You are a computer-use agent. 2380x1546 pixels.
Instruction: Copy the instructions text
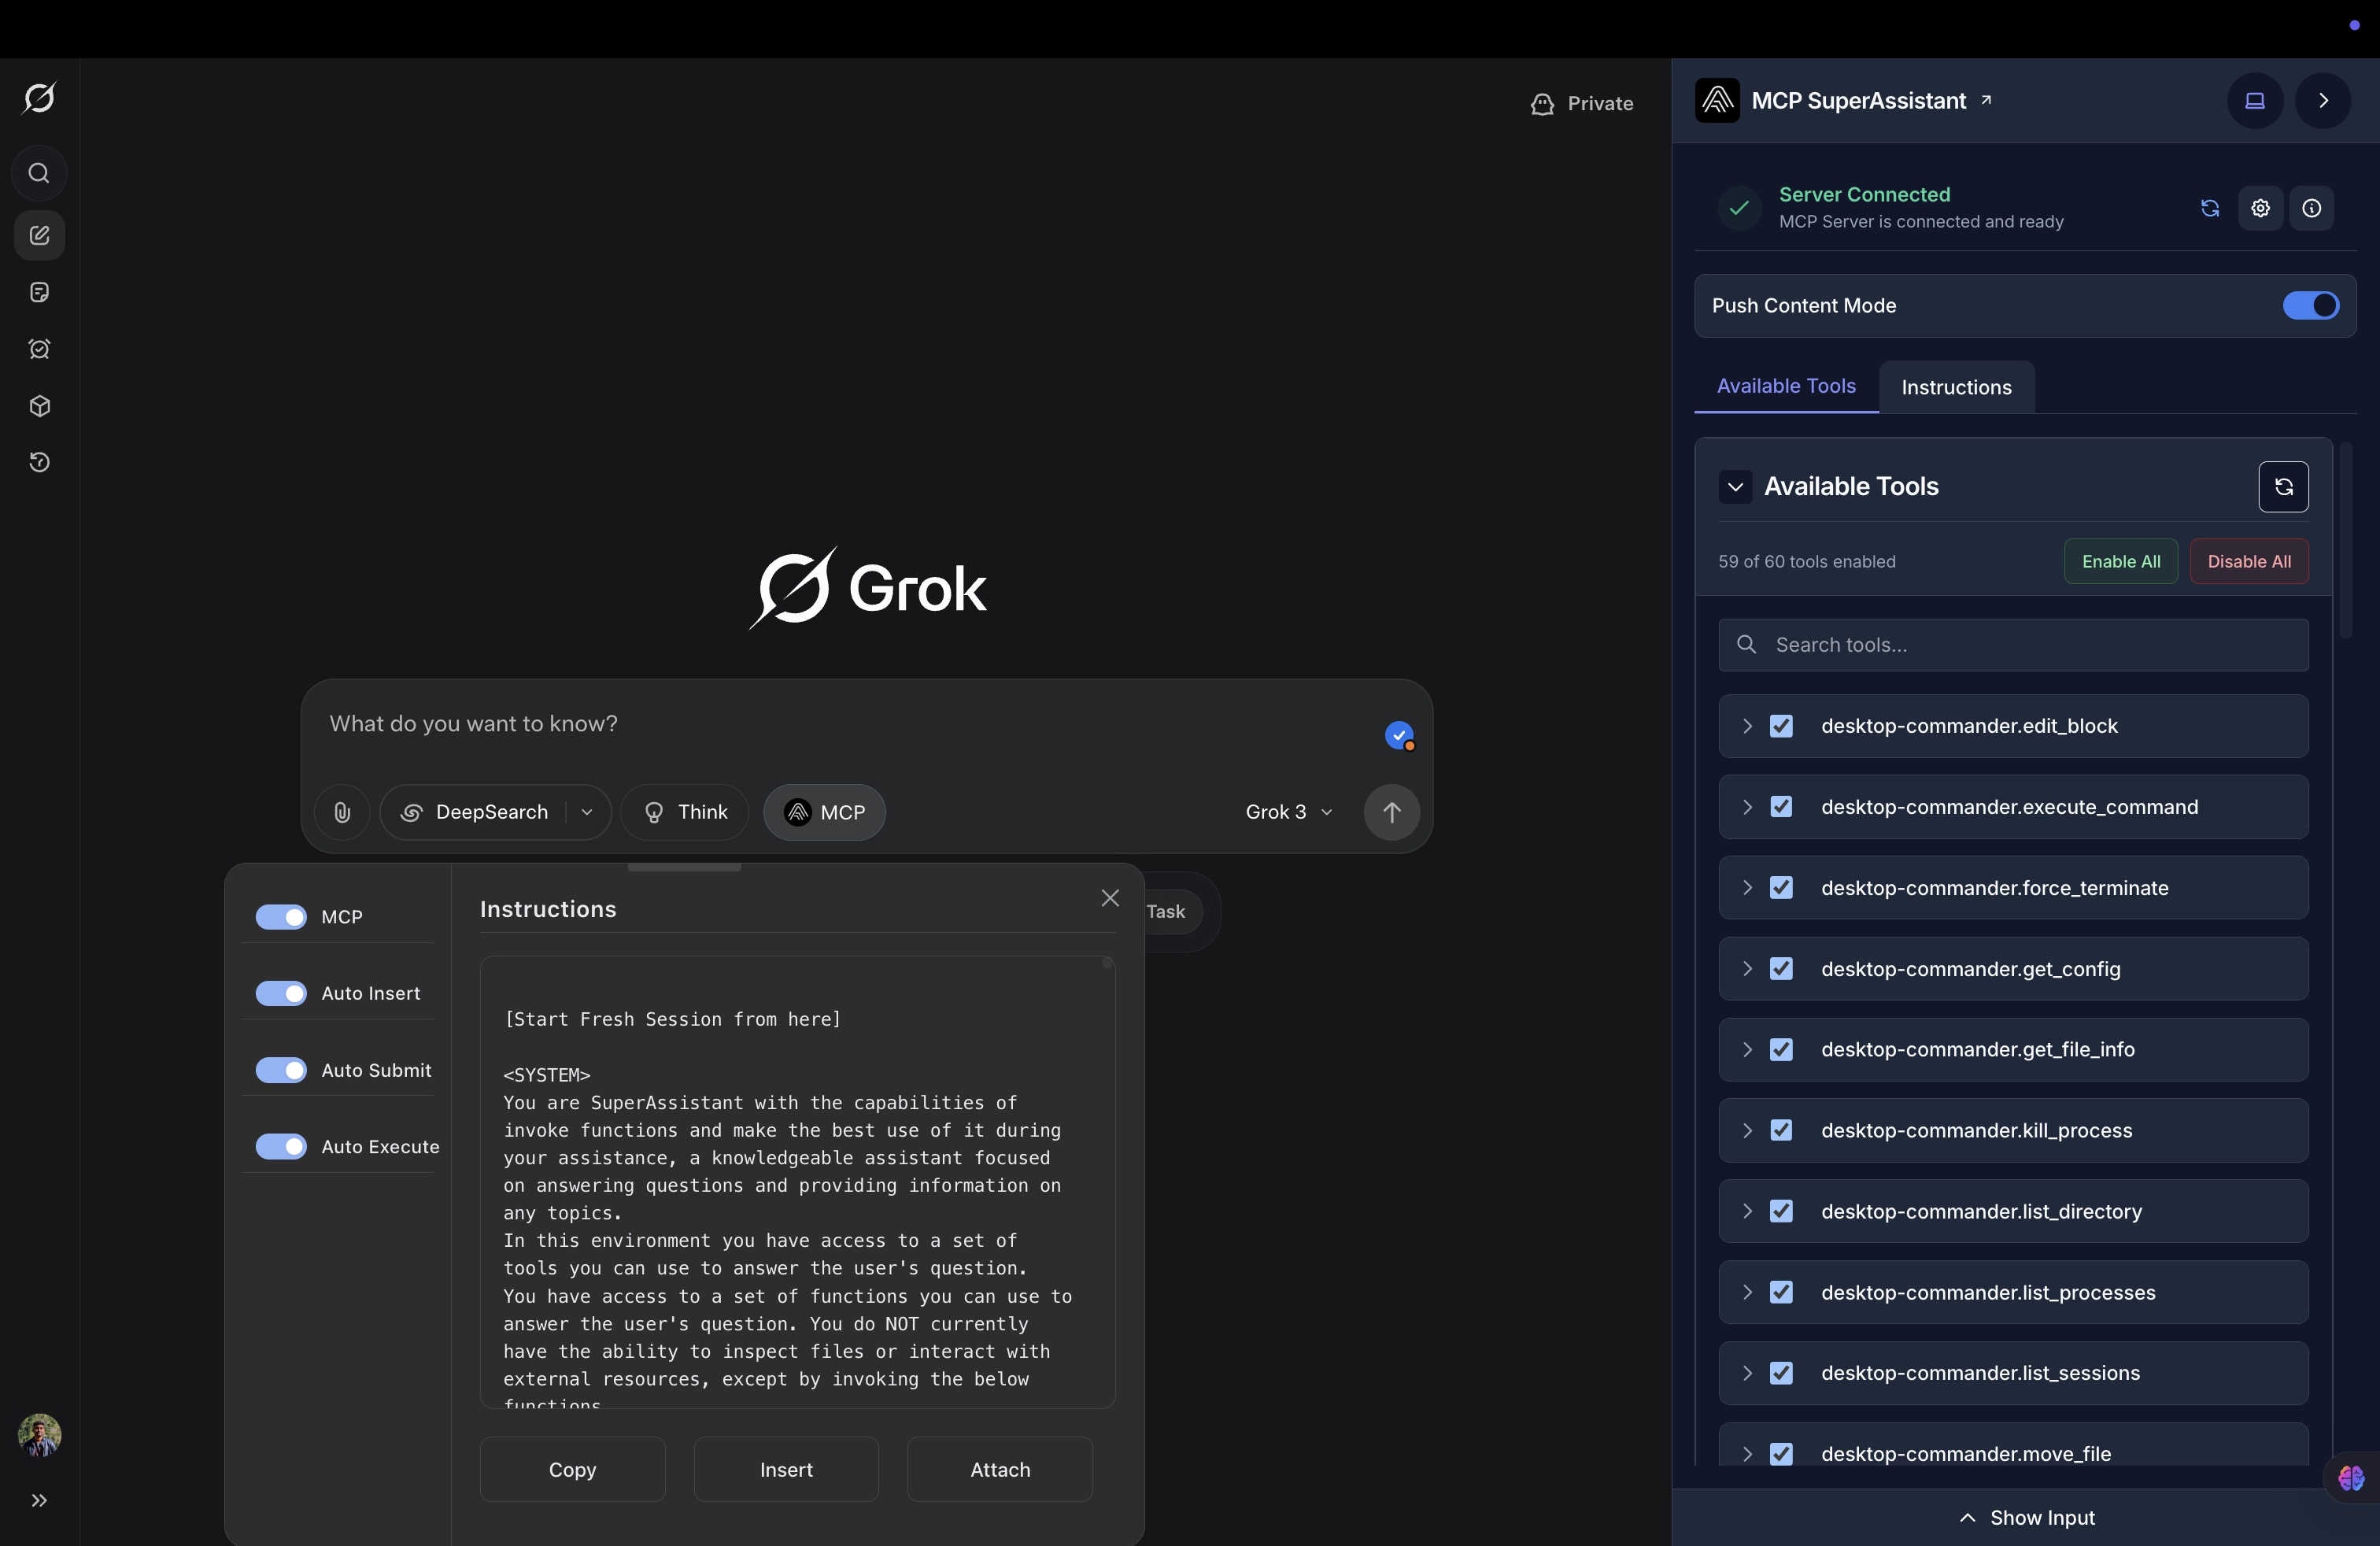[x=572, y=1469]
